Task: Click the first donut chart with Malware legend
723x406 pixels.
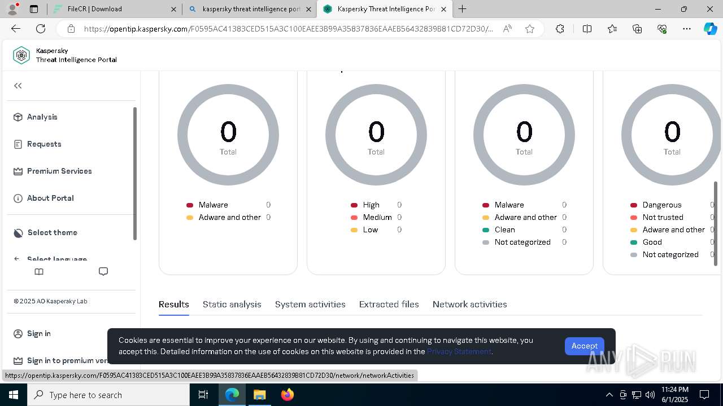Action: point(228,135)
